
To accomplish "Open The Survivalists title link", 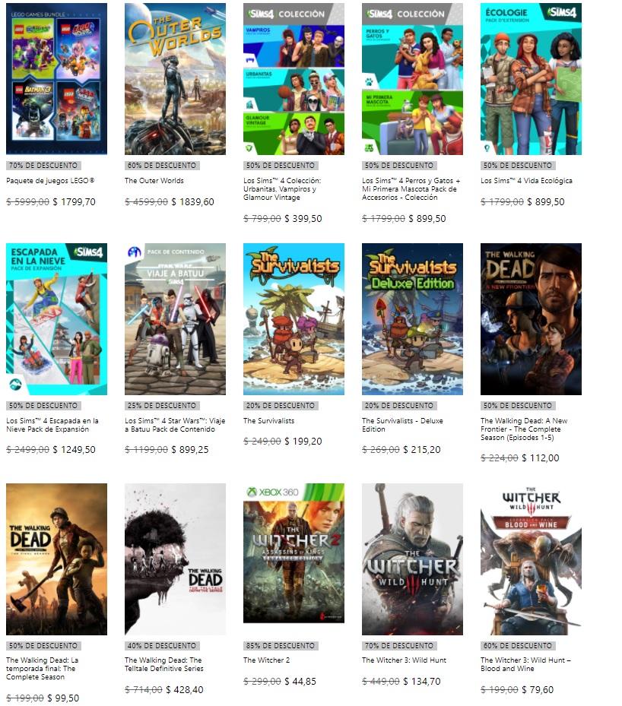I will 269,420.
